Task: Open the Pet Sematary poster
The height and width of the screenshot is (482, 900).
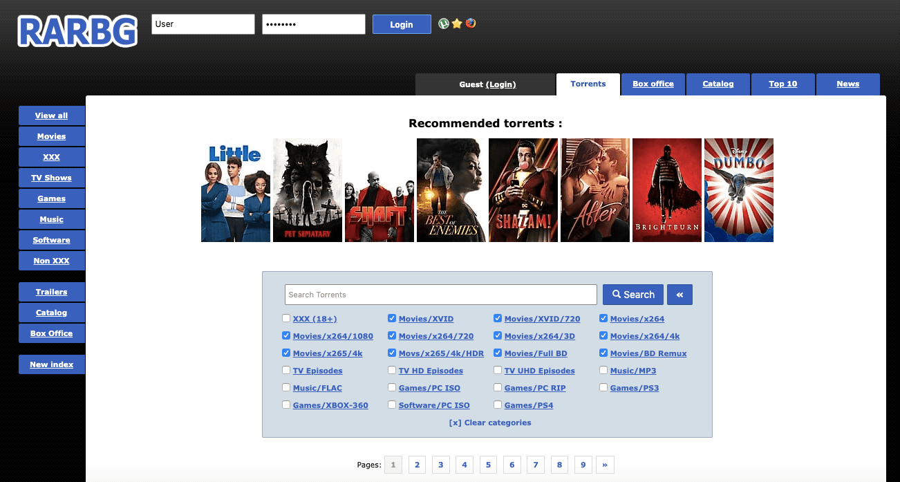Action: [308, 190]
